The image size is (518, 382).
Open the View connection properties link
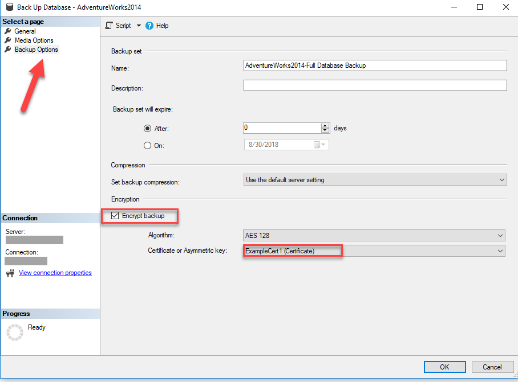pyautogui.click(x=55, y=273)
